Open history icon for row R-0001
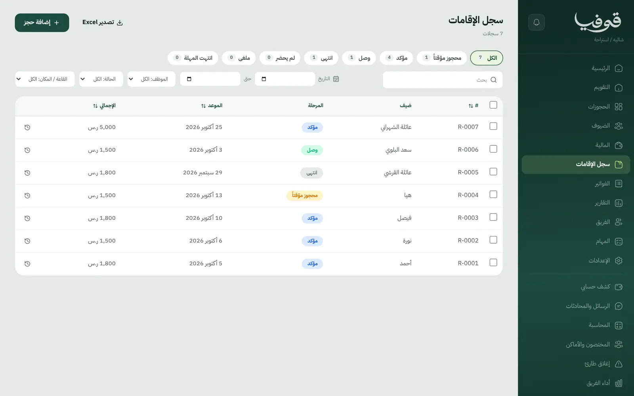 [x=27, y=264]
